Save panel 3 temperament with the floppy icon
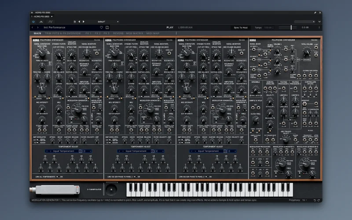The height and width of the screenshot is (220, 352). pos(225,151)
